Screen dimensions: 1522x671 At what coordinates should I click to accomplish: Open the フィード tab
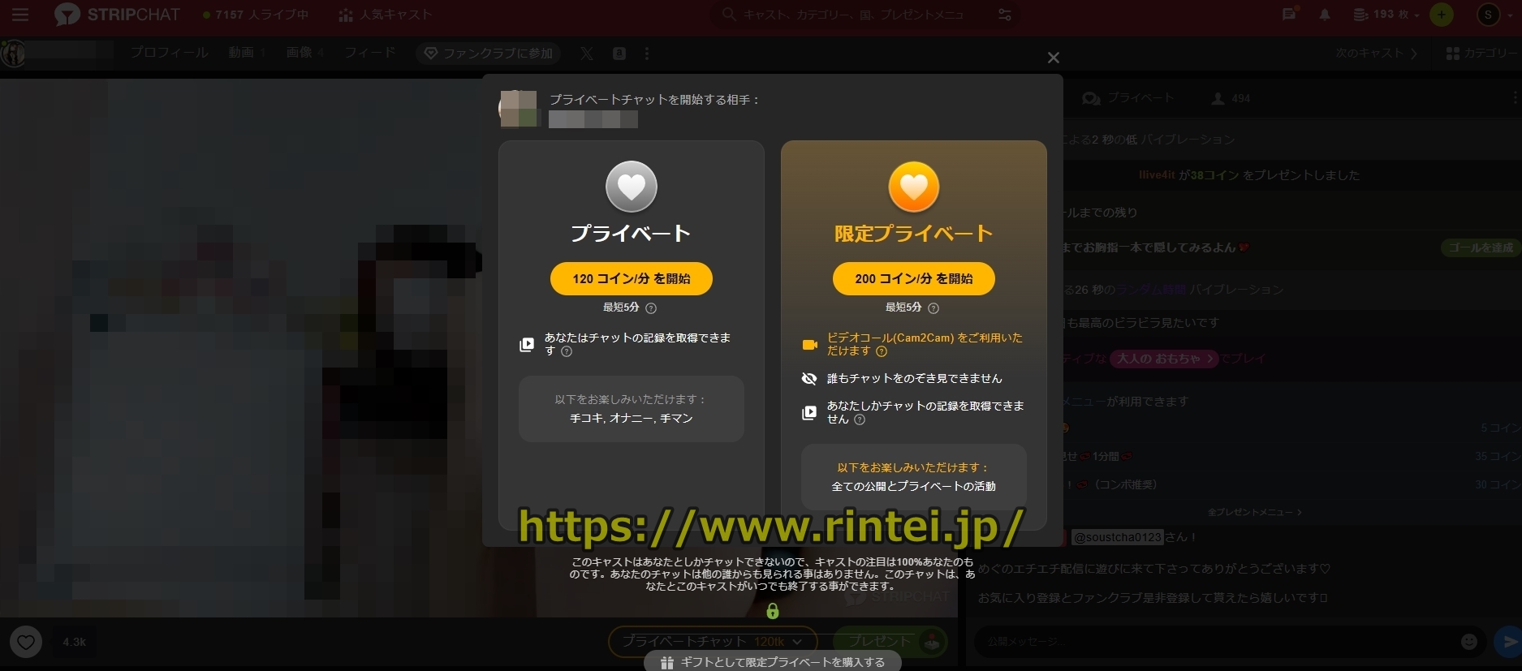(x=370, y=53)
